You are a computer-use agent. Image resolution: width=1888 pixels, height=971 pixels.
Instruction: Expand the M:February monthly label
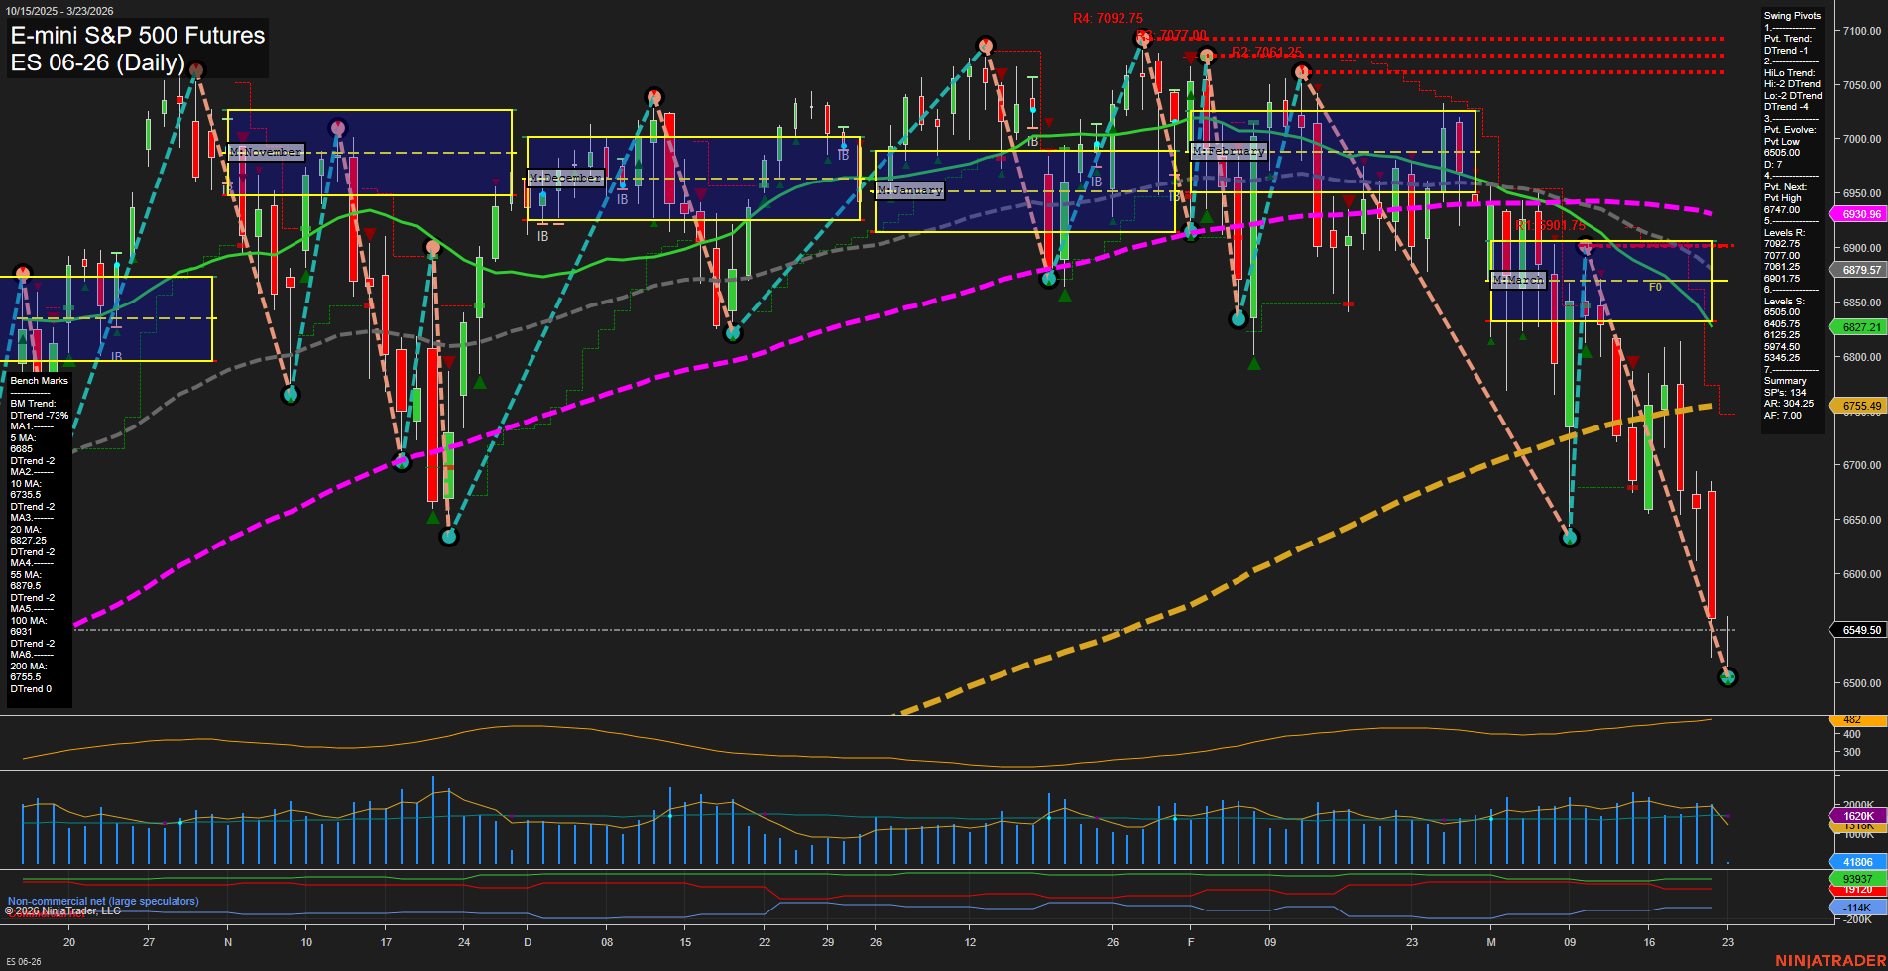(1229, 151)
